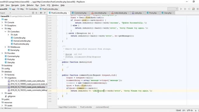Open the Refactor menu

point(30,5)
